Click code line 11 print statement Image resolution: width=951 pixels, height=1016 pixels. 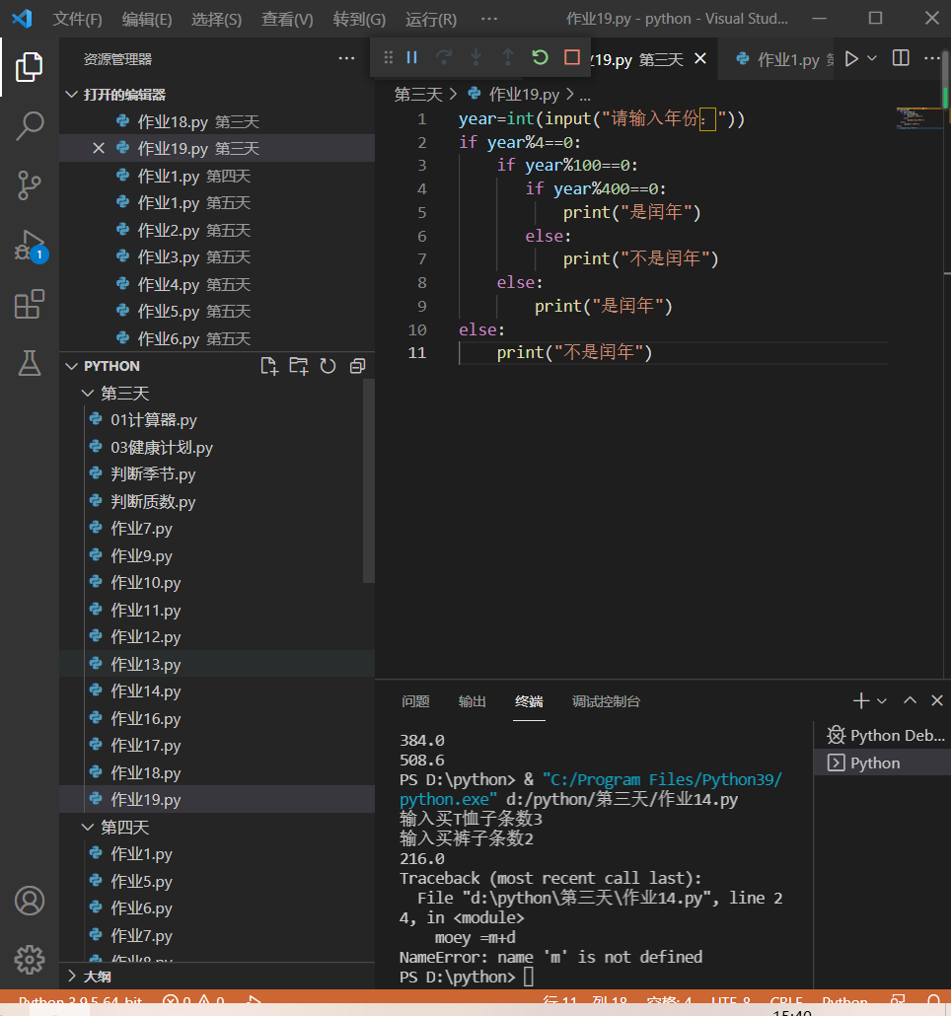point(574,352)
